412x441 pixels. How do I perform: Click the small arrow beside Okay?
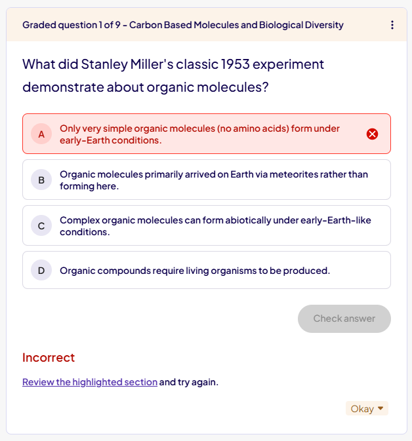tap(381, 408)
